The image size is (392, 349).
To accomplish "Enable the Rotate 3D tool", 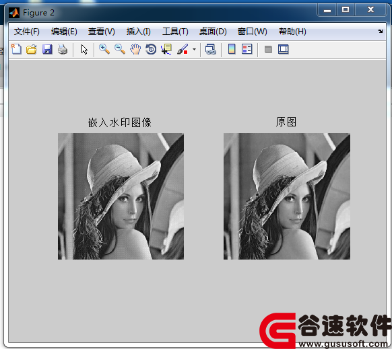I will 151,49.
